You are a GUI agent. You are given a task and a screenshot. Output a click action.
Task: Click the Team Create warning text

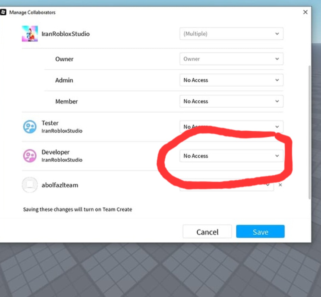pyautogui.click(x=78, y=209)
